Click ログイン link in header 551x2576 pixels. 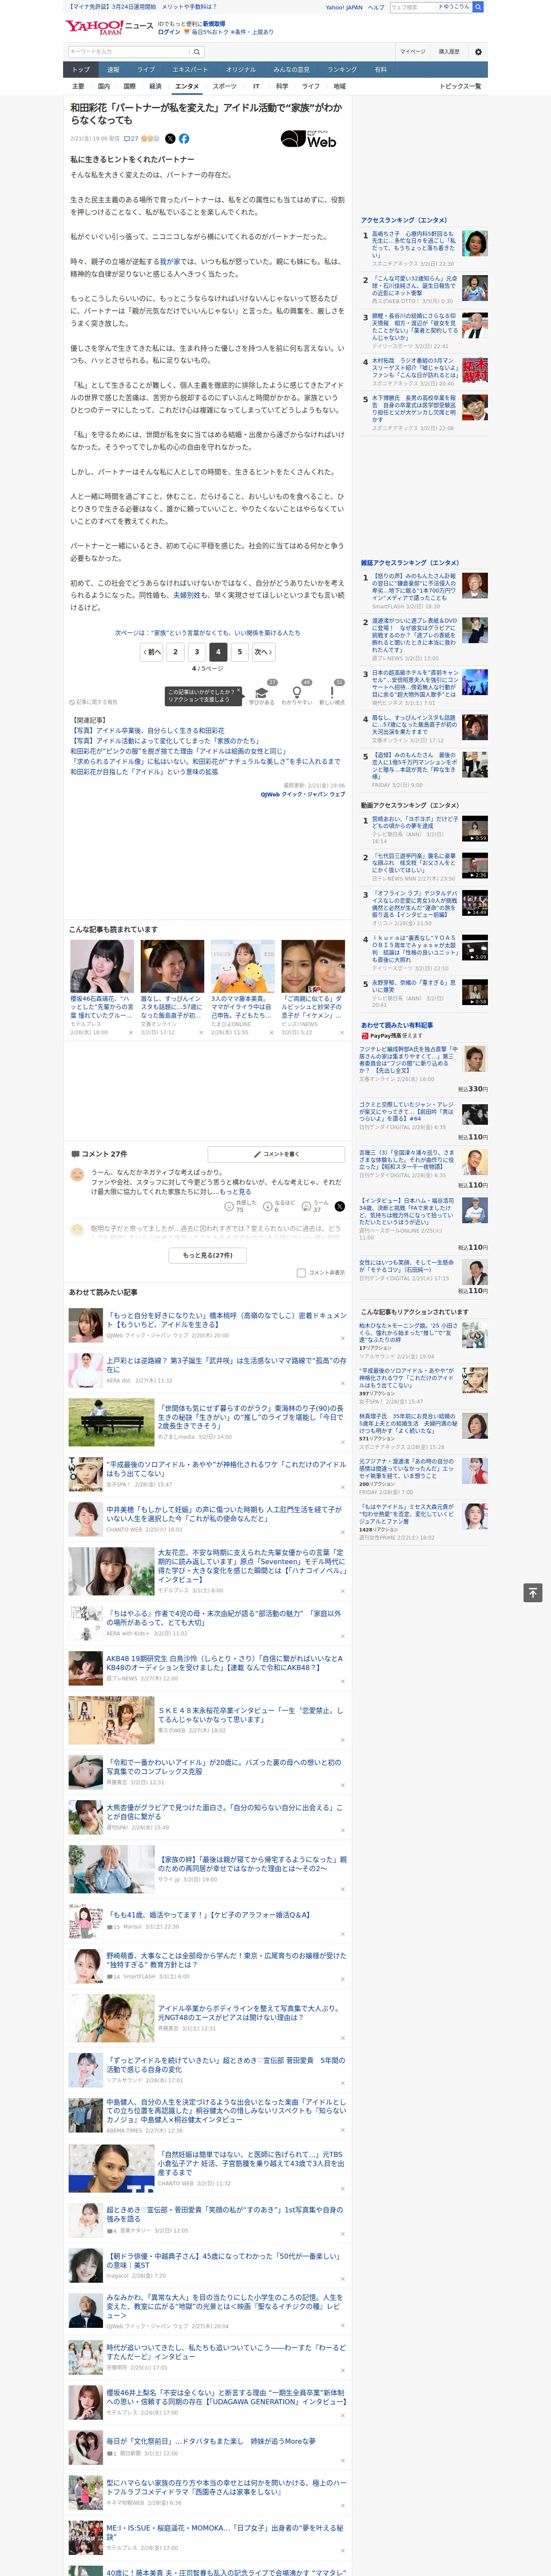(x=169, y=32)
